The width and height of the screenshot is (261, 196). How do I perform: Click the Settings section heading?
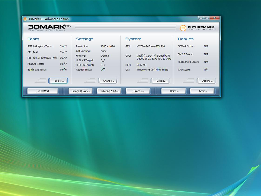coord(85,39)
